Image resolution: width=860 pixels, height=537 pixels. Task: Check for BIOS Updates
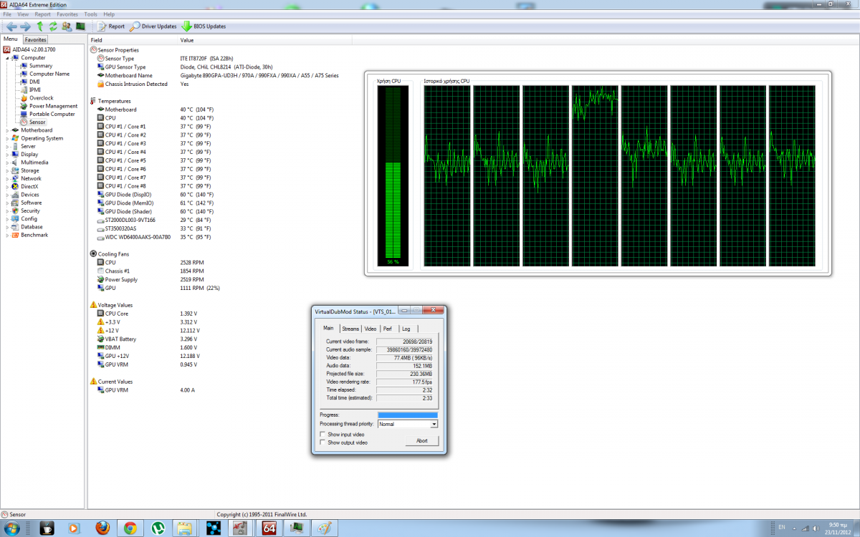click(x=204, y=26)
